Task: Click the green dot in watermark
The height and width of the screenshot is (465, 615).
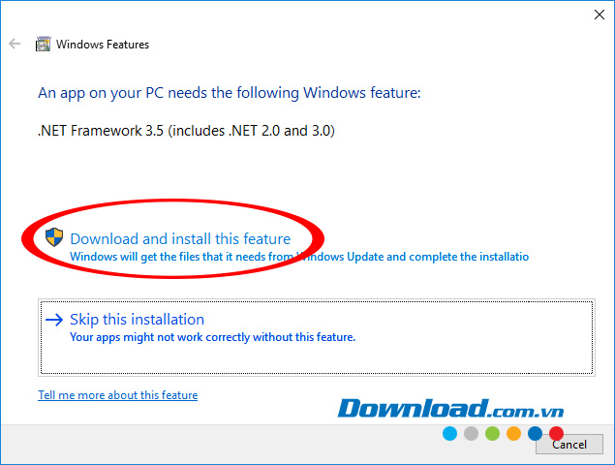Action: 492,434
